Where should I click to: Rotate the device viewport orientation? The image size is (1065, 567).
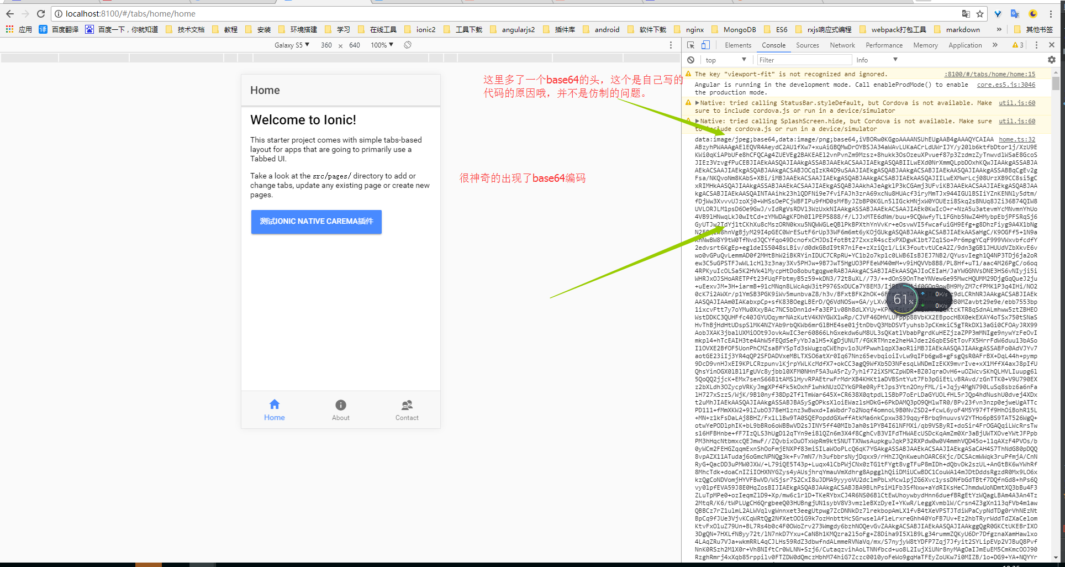point(407,45)
